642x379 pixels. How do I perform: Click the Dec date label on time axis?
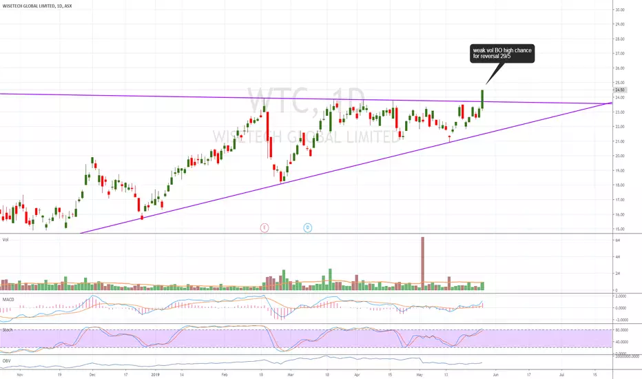[x=92, y=374]
